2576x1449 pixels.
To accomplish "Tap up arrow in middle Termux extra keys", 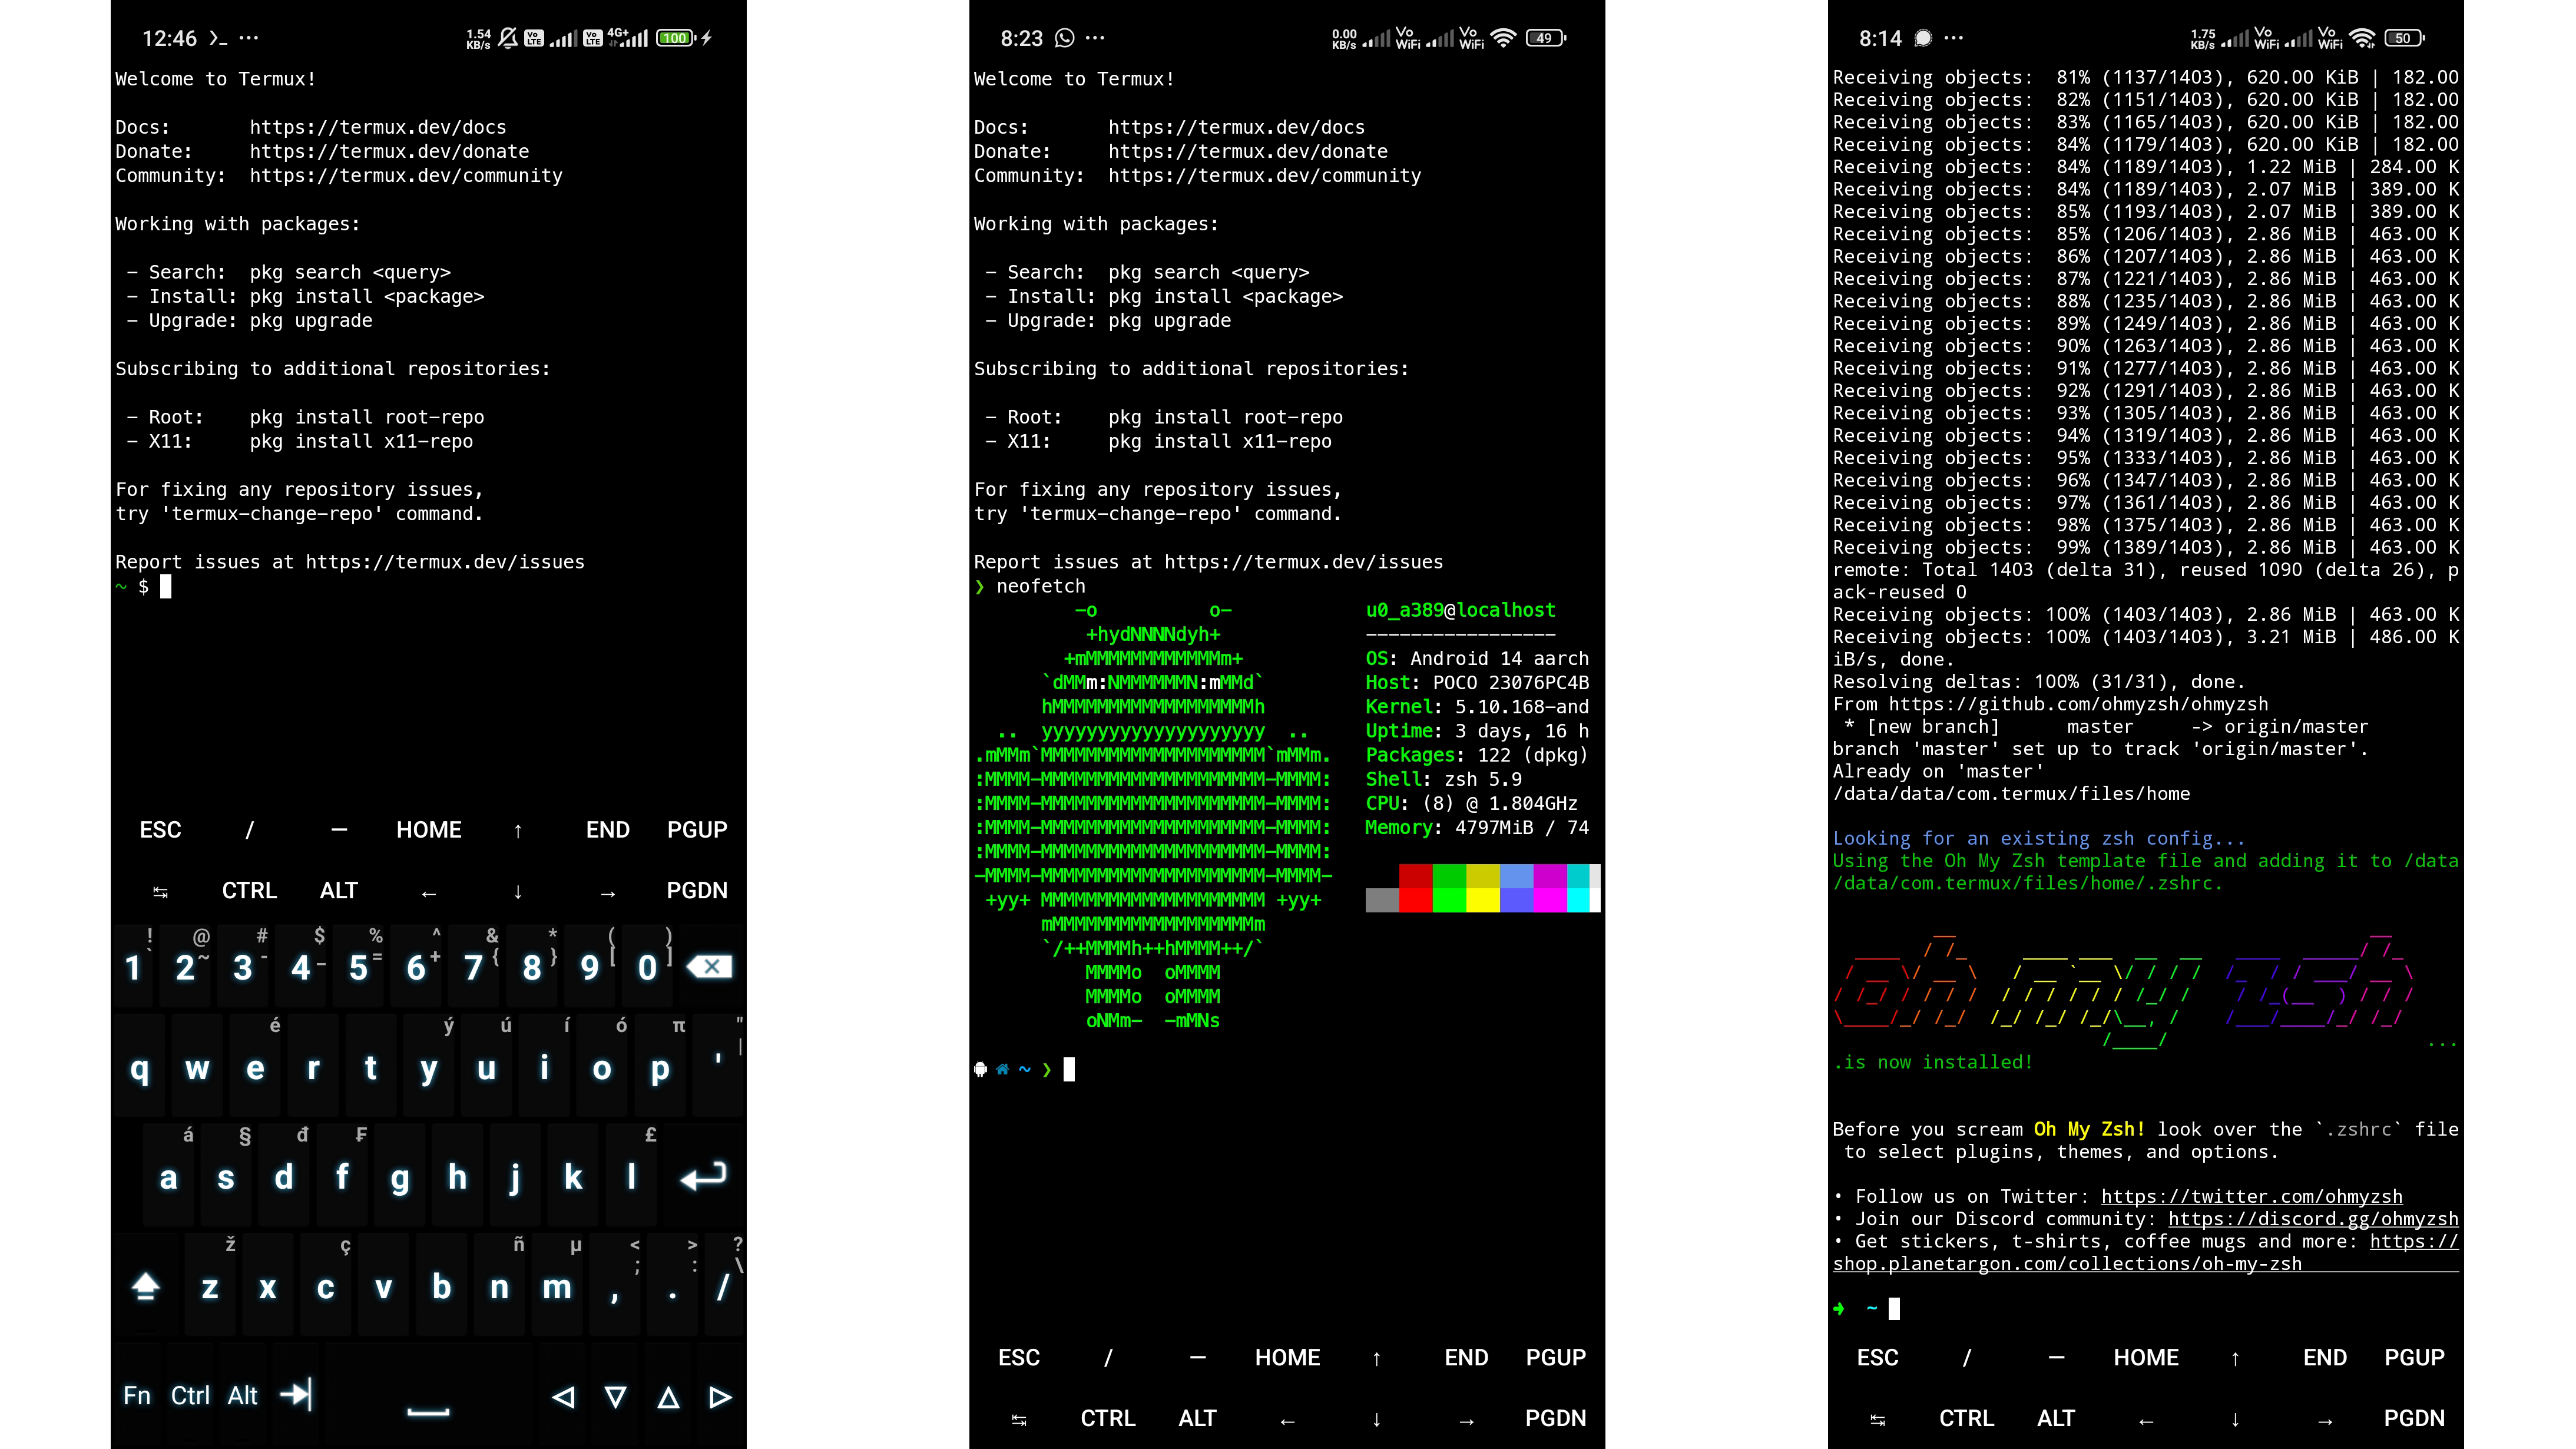I will (1377, 1359).
